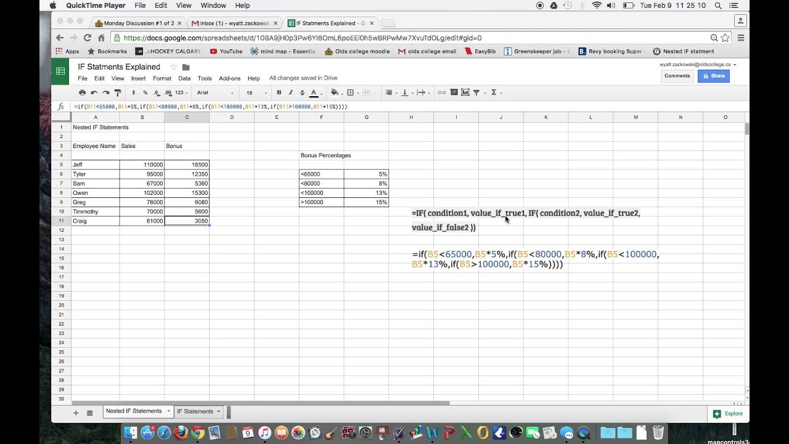Open Wi-Fi menu in menu bar
The height and width of the screenshot is (444, 789).
coord(597,6)
